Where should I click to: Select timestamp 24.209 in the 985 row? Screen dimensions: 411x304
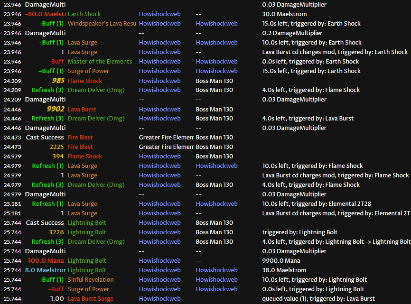click(12, 81)
